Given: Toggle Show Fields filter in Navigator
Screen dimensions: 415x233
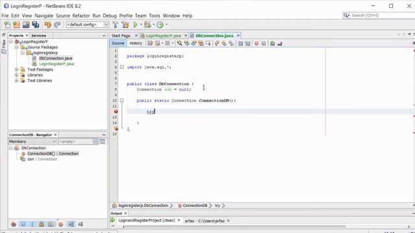Looking at the screenshot, I should 23,225.
